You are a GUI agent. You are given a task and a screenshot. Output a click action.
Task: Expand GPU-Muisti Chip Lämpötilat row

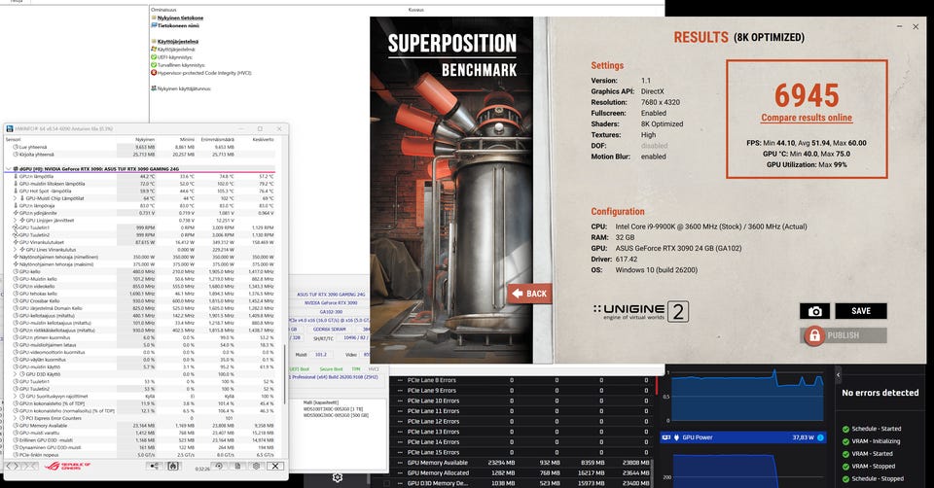15,198
